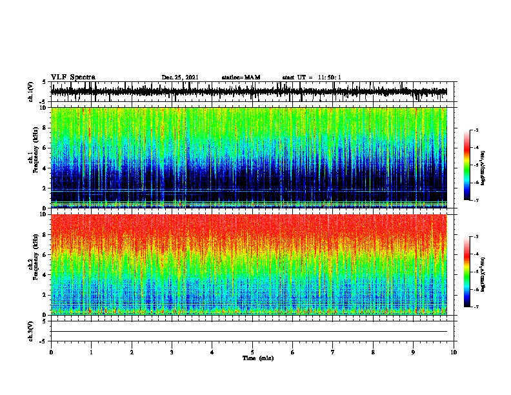The image size is (511, 395).
Task: Click the 6 kHz tick on ch.2 spectrogram
Action: 45,255
